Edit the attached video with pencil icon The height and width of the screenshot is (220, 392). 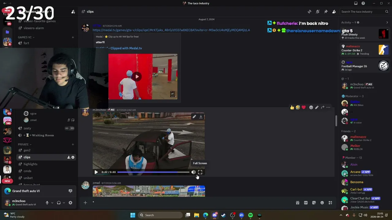pyautogui.click(x=194, y=116)
